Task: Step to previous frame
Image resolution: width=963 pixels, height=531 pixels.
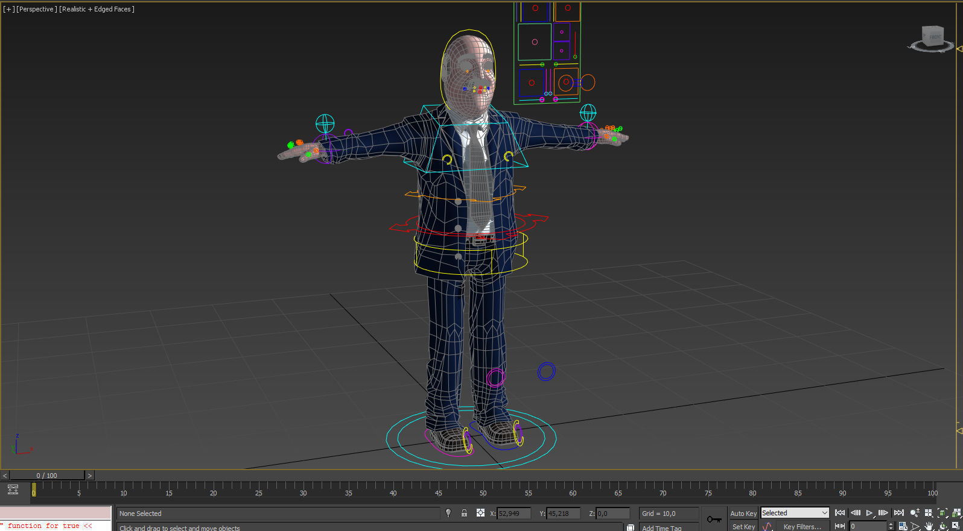Action: [x=855, y=513]
